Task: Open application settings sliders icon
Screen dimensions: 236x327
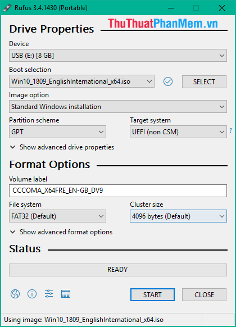Action: 49,294
